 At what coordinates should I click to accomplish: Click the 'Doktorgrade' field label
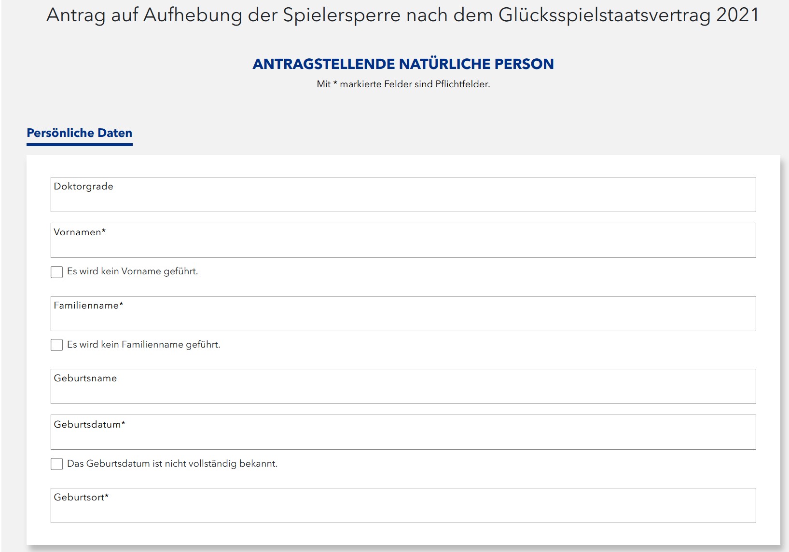click(83, 187)
